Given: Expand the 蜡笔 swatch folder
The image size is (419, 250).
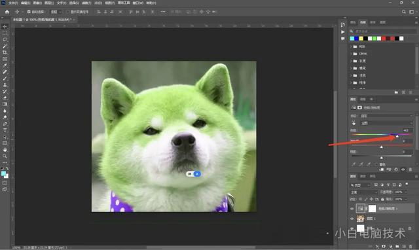Looking at the screenshot, I should tap(351, 68).
